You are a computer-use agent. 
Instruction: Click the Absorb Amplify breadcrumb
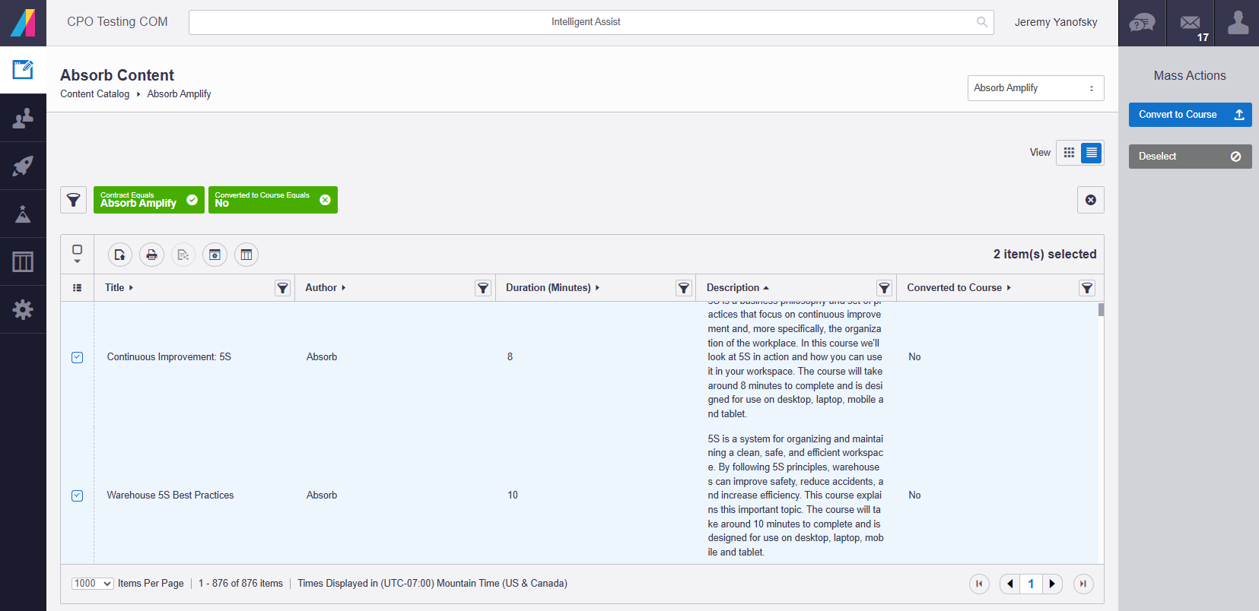tap(179, 94)
